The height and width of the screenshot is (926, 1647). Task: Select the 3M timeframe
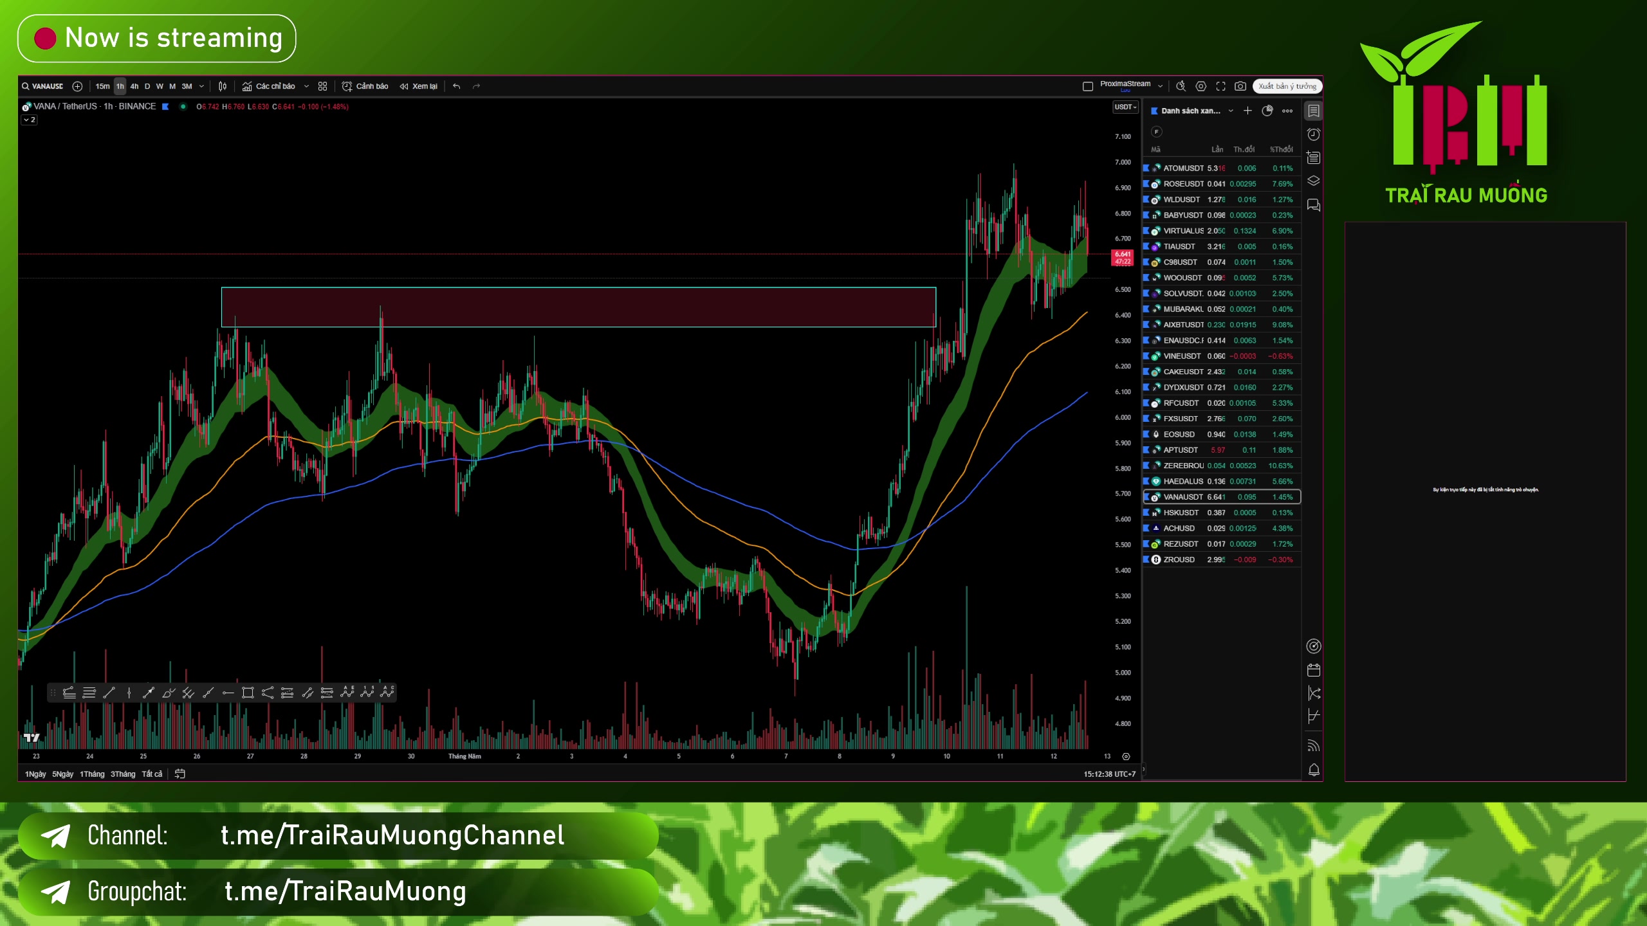(187, 86)
